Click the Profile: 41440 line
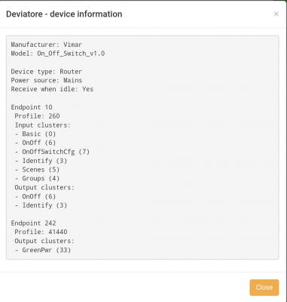The height and width of the screenshot is (302, 287). [41, 232]
